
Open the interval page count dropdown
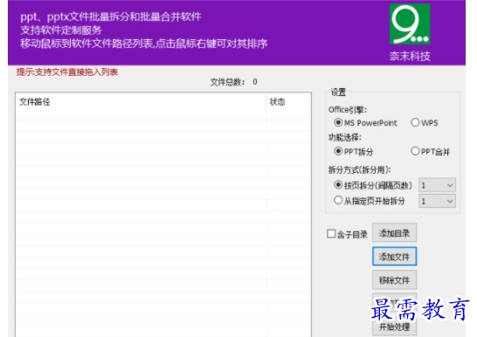(437, 185)
